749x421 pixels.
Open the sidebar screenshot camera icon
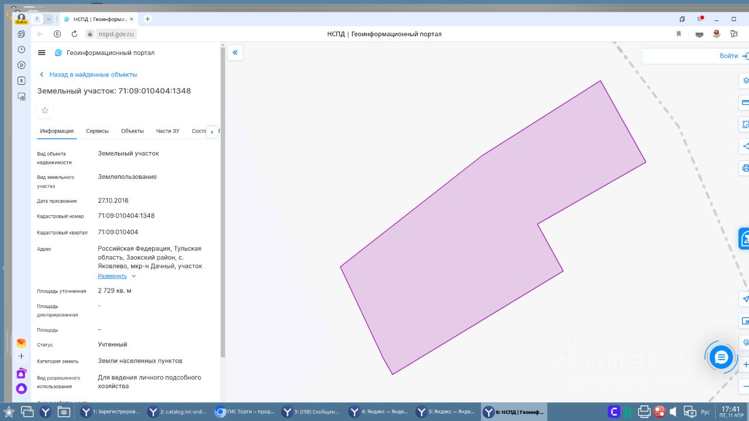pyautogui.click(x=22, y=96)
